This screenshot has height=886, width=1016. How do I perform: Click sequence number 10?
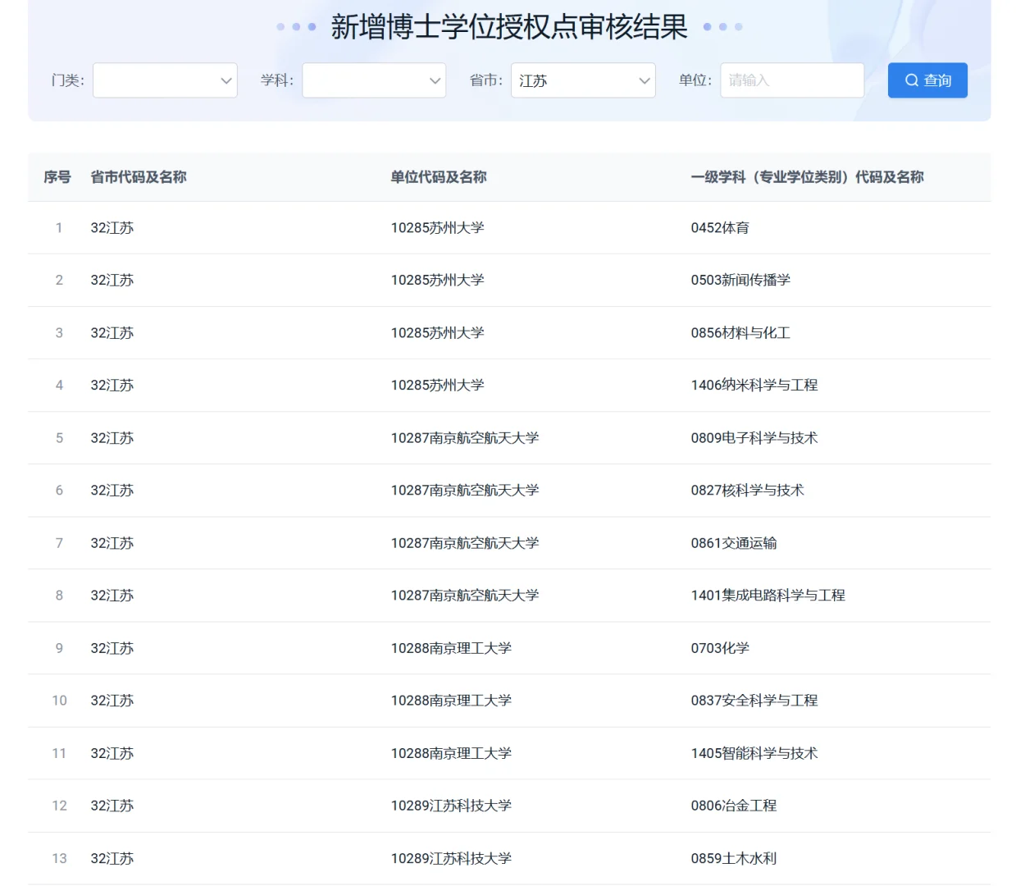(59, 701)
